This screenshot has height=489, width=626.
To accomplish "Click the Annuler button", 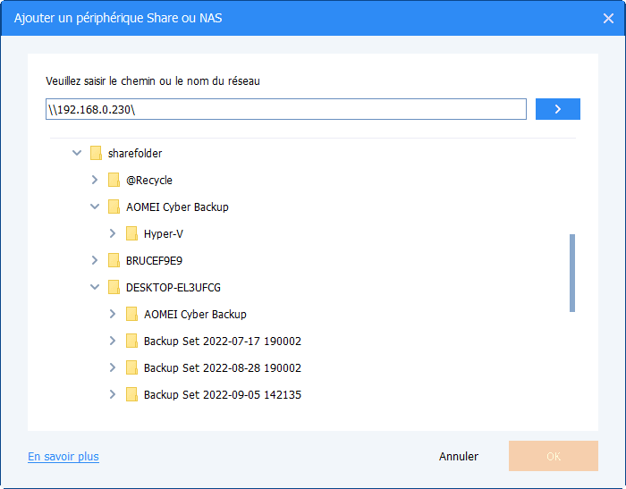I will click(x=459, y=457).
